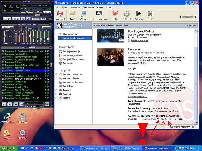The image size is (202, 151).
Task: Click Firefox icon in quick launch
Action: [64, 148]
